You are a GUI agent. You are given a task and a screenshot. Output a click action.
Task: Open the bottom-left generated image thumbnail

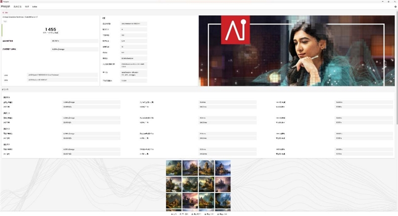point(174,201)
